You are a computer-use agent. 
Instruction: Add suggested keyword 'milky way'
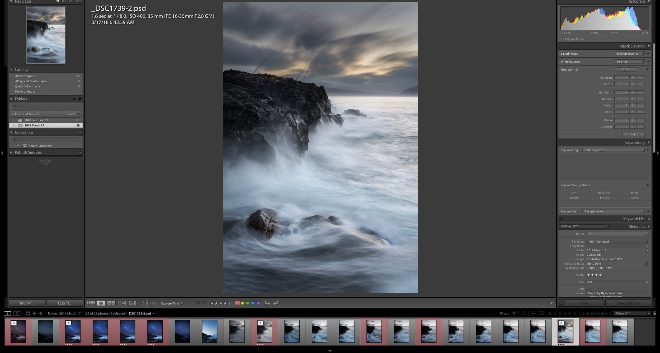pos(604,193)
